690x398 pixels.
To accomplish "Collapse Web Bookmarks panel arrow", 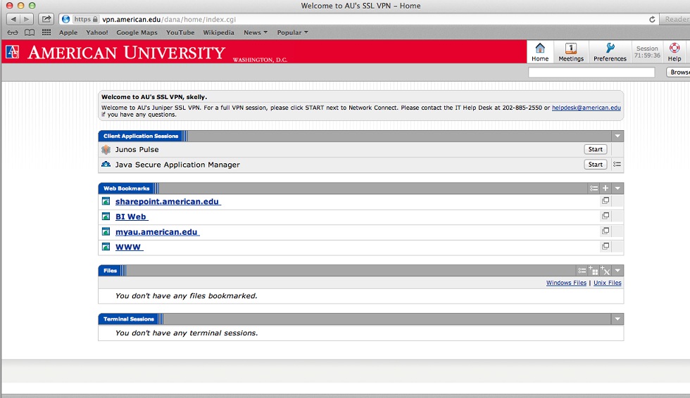I will point(617,188).
